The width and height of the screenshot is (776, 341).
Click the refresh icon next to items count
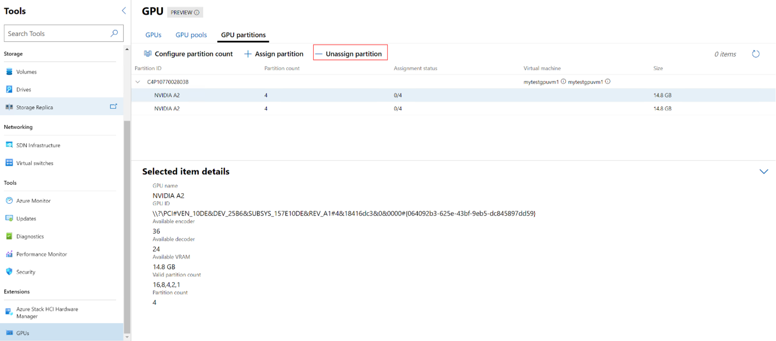point(756,54)
